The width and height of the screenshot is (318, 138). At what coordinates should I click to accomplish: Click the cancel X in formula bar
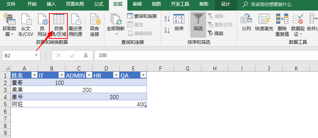[59, 55]
